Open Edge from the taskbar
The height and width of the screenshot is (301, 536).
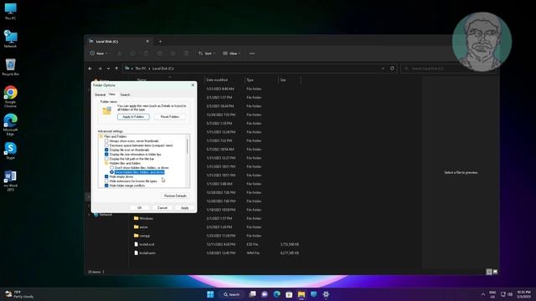(277, 294)
